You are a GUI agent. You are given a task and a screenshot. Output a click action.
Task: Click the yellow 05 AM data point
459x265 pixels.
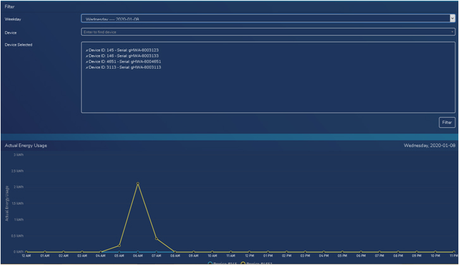click(119, 245)
